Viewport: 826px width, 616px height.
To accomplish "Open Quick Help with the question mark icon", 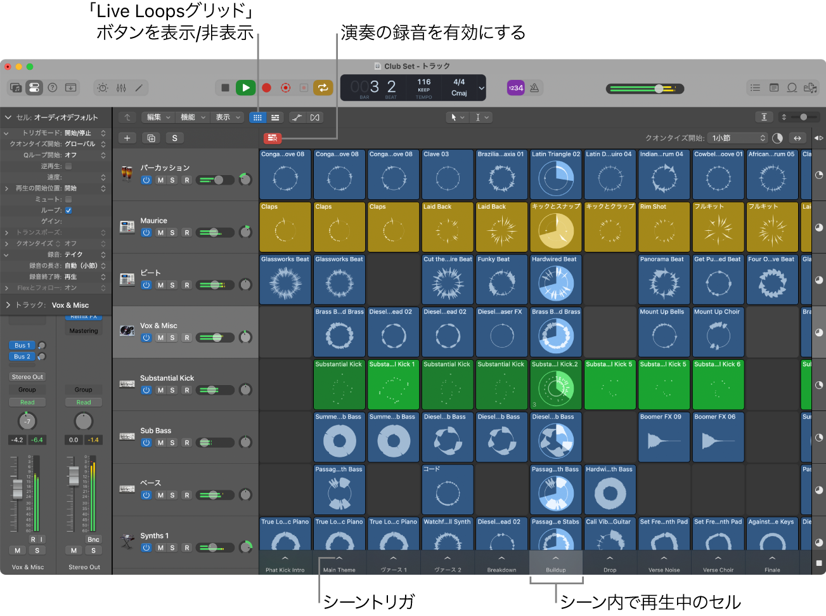I will 53,88.
